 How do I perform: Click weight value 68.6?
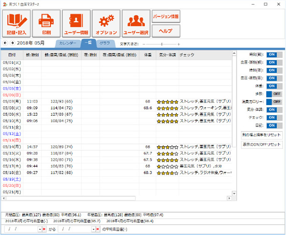coord(148,108)
